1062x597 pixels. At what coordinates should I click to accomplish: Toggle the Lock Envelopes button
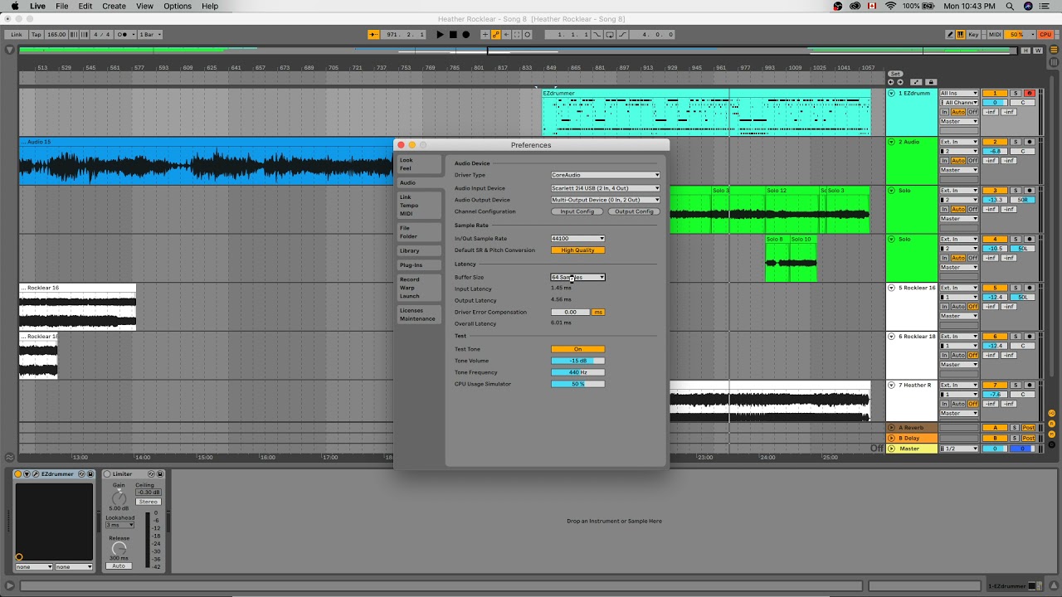pos(931,82)
